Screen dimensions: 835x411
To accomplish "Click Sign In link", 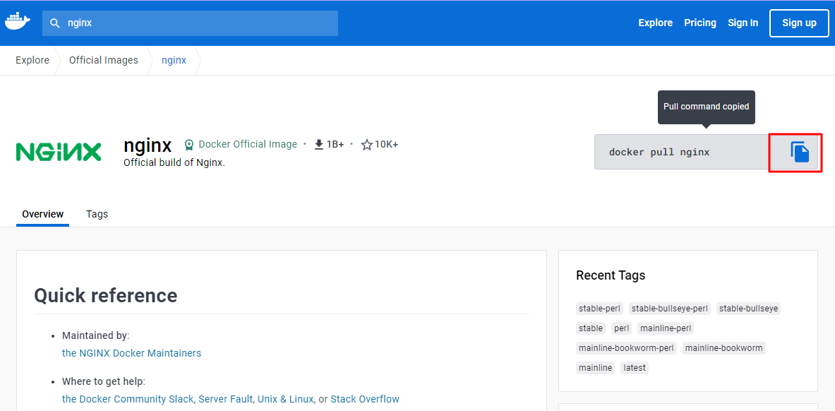I will coord(743,23).
